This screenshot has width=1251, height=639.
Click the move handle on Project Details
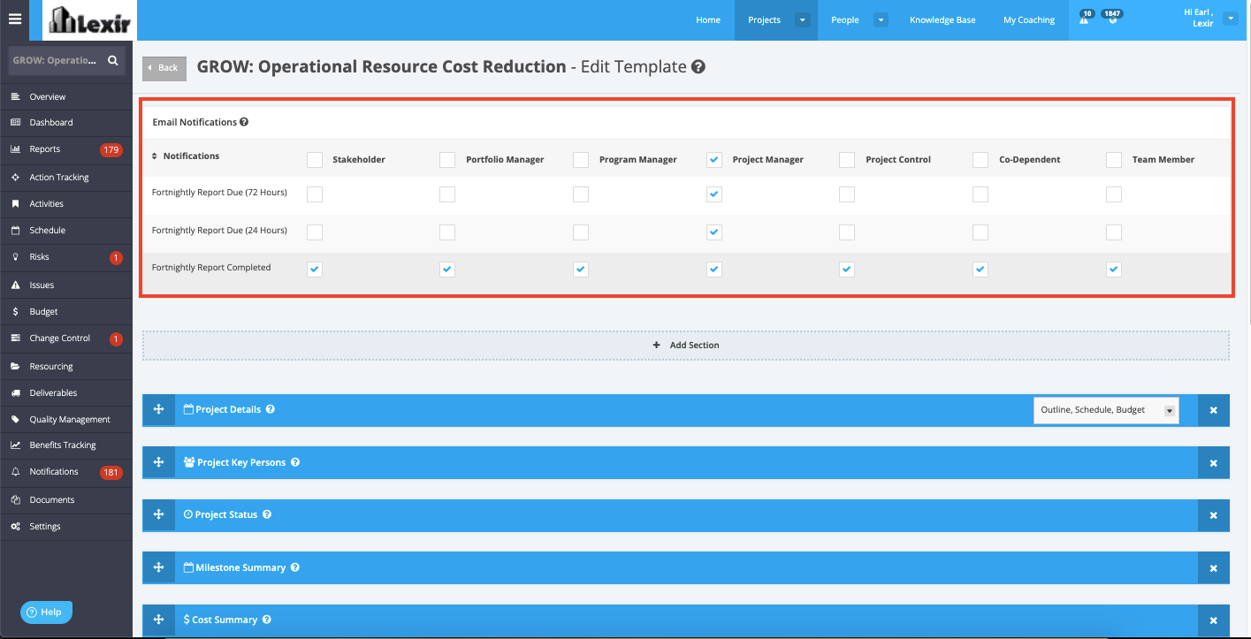(x=158, y=410)
